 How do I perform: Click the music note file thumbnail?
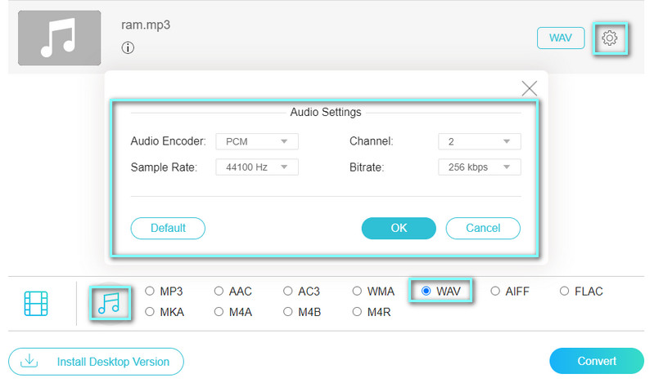(60, 38)
